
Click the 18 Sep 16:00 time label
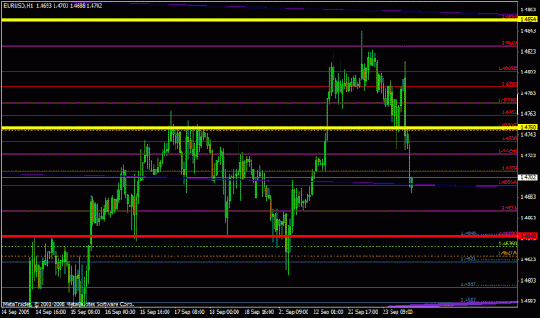[258, 312]
